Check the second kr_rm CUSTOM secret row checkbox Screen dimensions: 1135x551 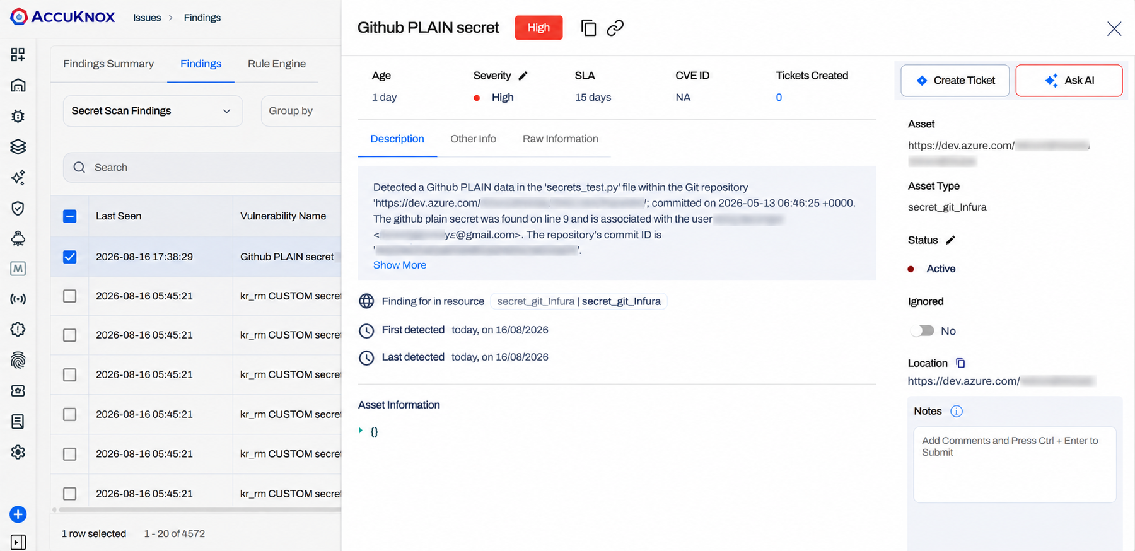(70, 335)
